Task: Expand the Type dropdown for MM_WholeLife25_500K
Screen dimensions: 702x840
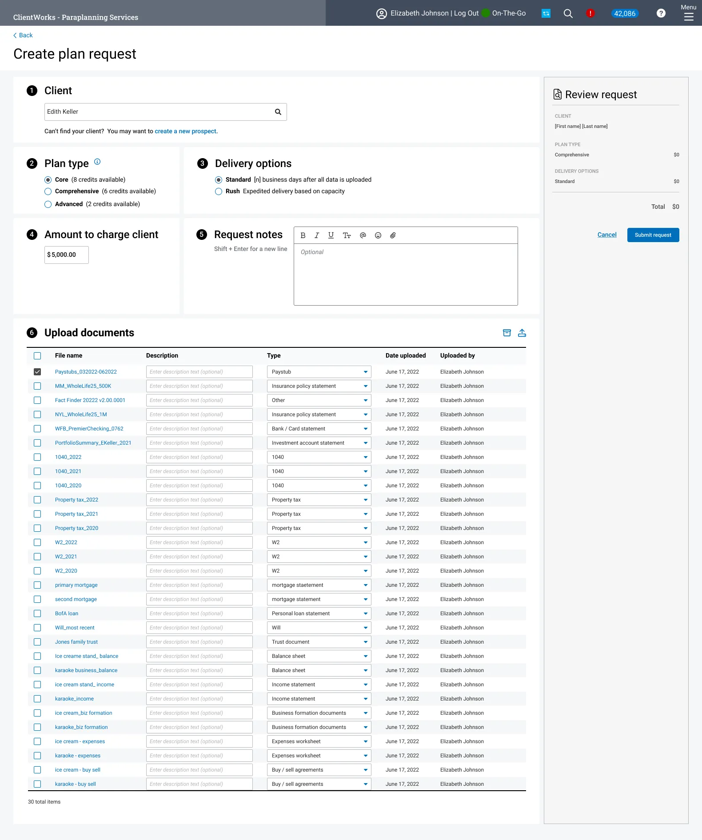Action: 319,386
